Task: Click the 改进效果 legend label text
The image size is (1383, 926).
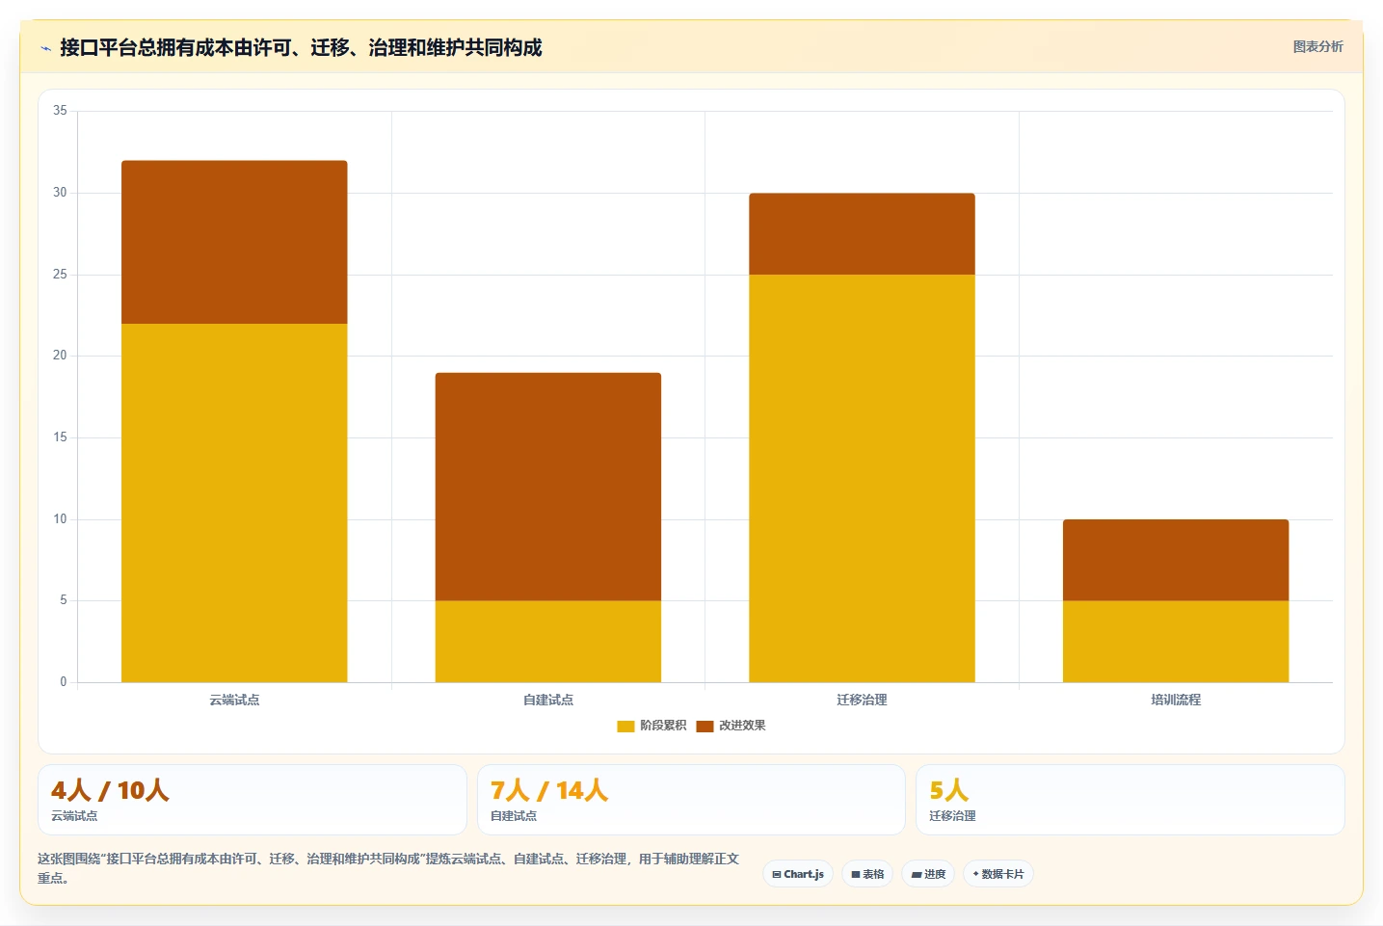Action: point(742,726)
